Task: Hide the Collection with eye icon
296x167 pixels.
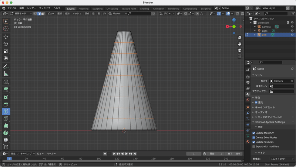Action: pos(292,22)
